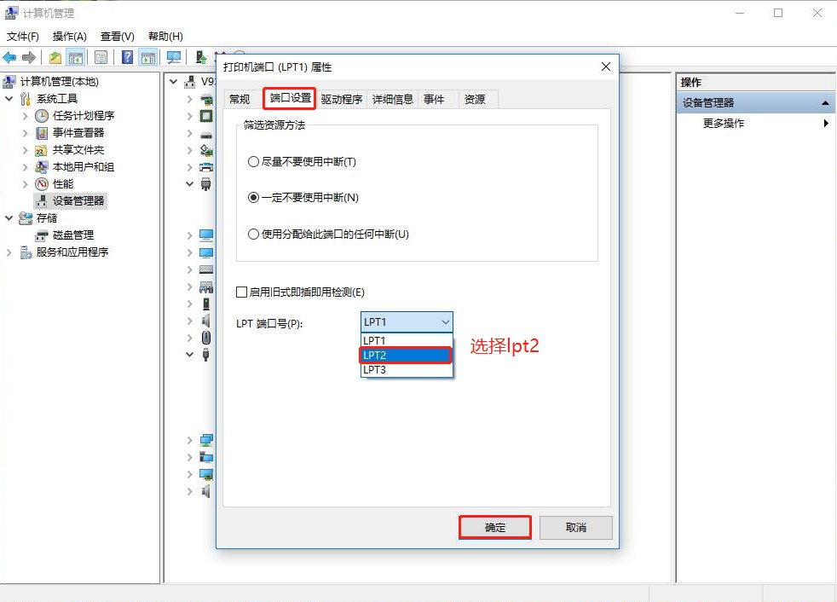
Task: Open the 操作(A) menu
Action: click(x=69, y=37)
